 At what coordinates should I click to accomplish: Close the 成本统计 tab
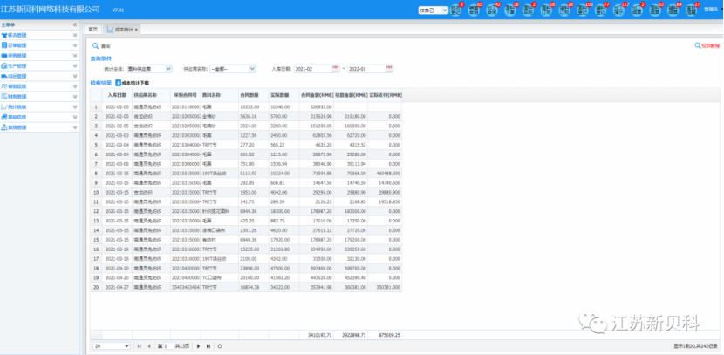137,29
